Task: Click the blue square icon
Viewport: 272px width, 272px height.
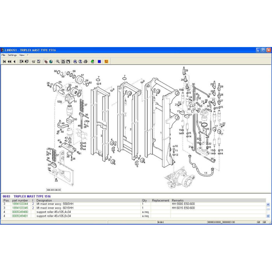Action: pos(99,61)
